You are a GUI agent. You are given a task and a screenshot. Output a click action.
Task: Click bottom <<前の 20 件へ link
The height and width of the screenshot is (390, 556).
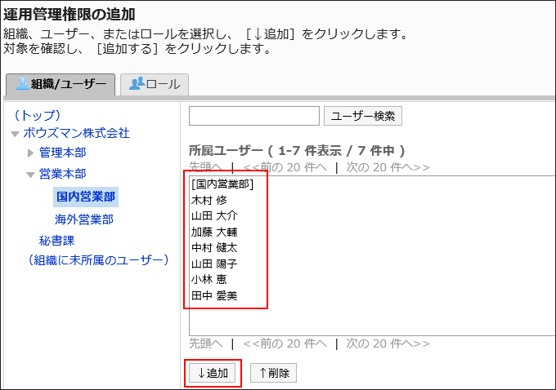pos(285,343)
